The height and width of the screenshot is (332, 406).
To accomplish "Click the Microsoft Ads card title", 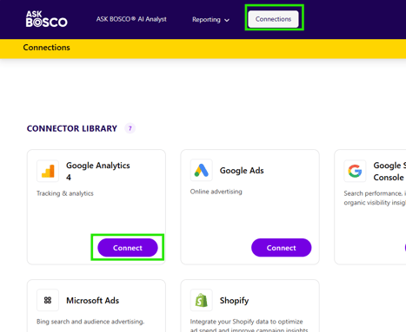I will click(92, 301).
